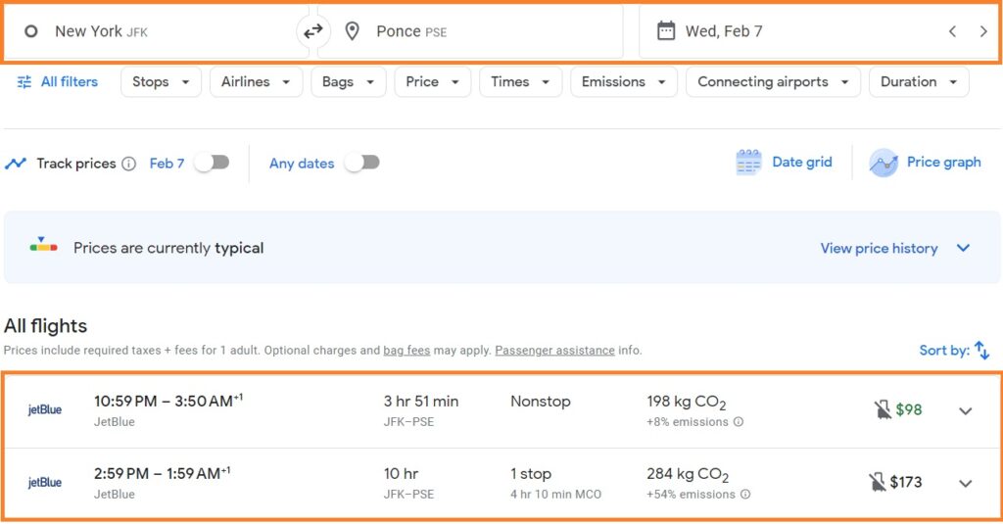Screen dimensions: 1003x524
Task: Click the All filters sliders icon
Action: point(24,82)
